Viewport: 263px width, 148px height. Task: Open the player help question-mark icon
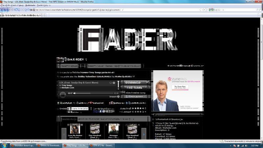click(x=114, y=83)
